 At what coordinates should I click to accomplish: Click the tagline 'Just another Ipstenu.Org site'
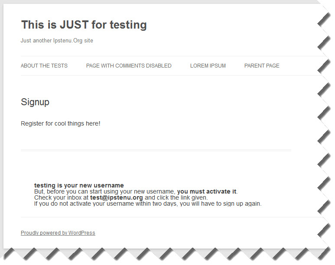pos(57,41)
